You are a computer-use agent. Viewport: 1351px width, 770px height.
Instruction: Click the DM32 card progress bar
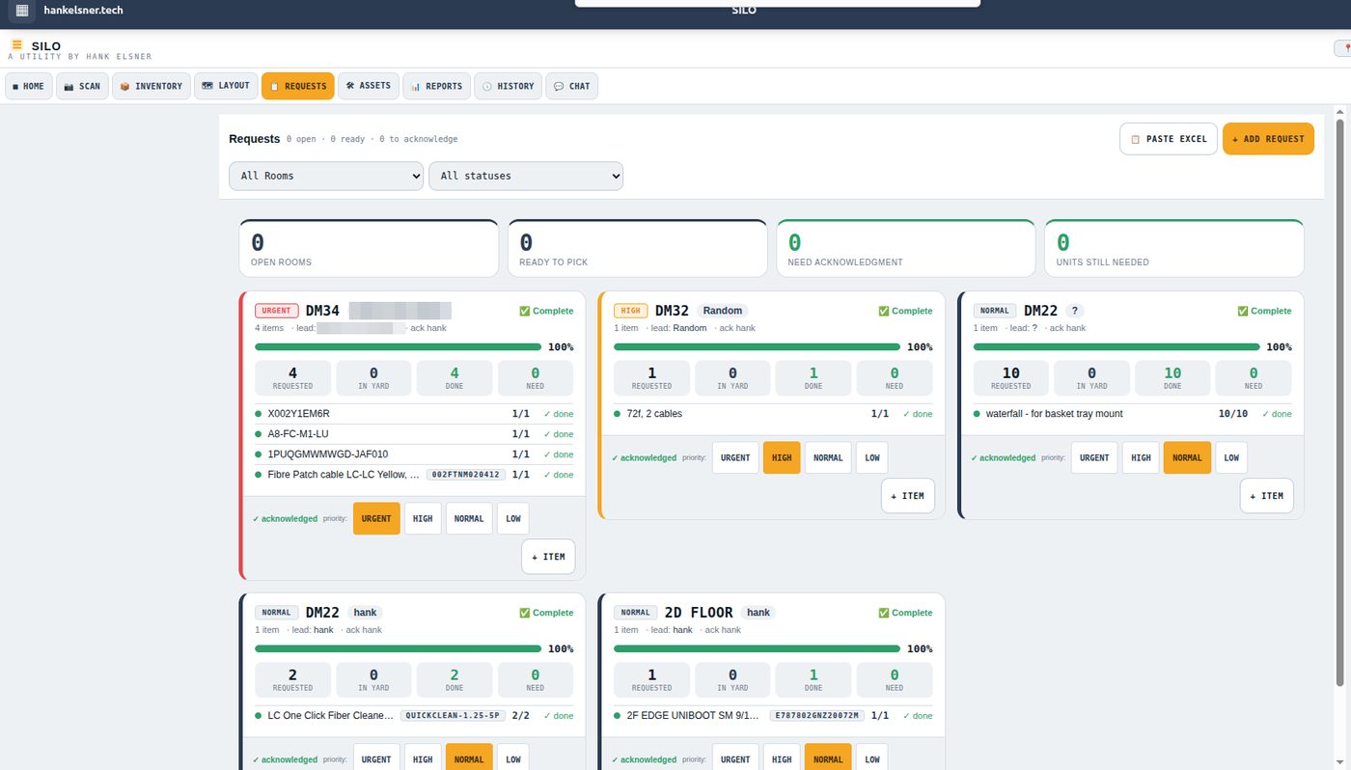(757, 346)
